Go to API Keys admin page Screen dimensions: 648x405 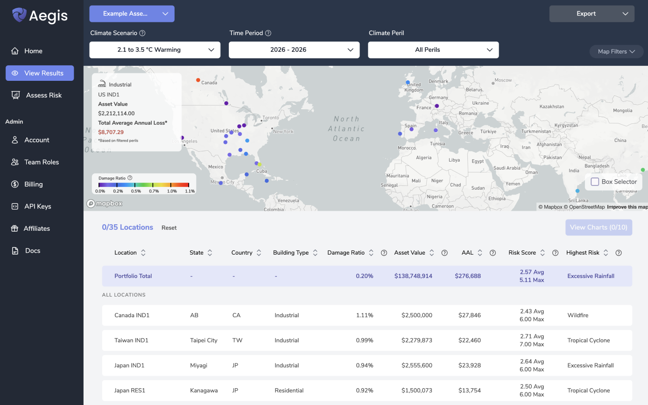click(x=37, y=206)
